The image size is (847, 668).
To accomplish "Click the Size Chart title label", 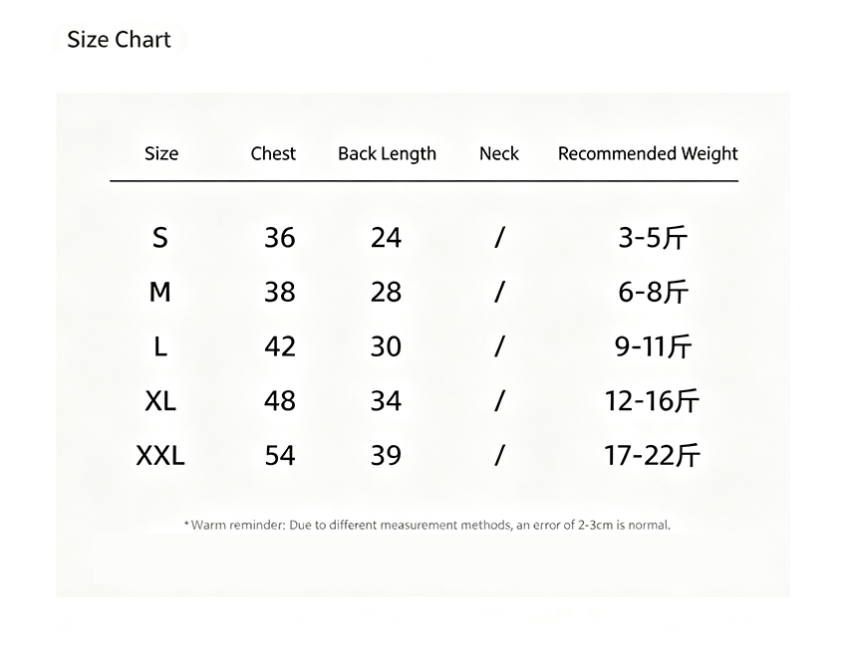I will [119, 40].
